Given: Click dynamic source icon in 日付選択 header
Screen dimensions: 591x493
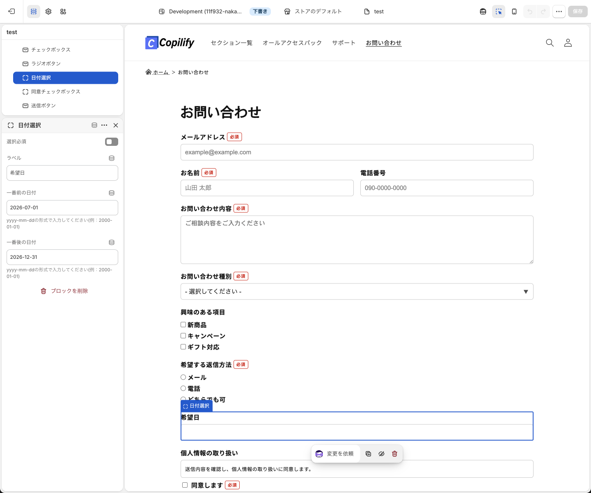Looking at the screenshot, I should point(94,125).
